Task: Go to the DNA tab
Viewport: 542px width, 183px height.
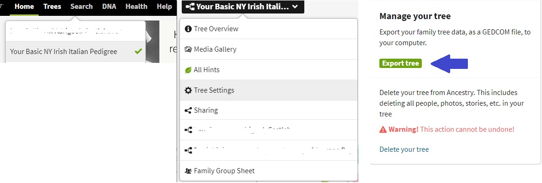Action: click(109, 7)
